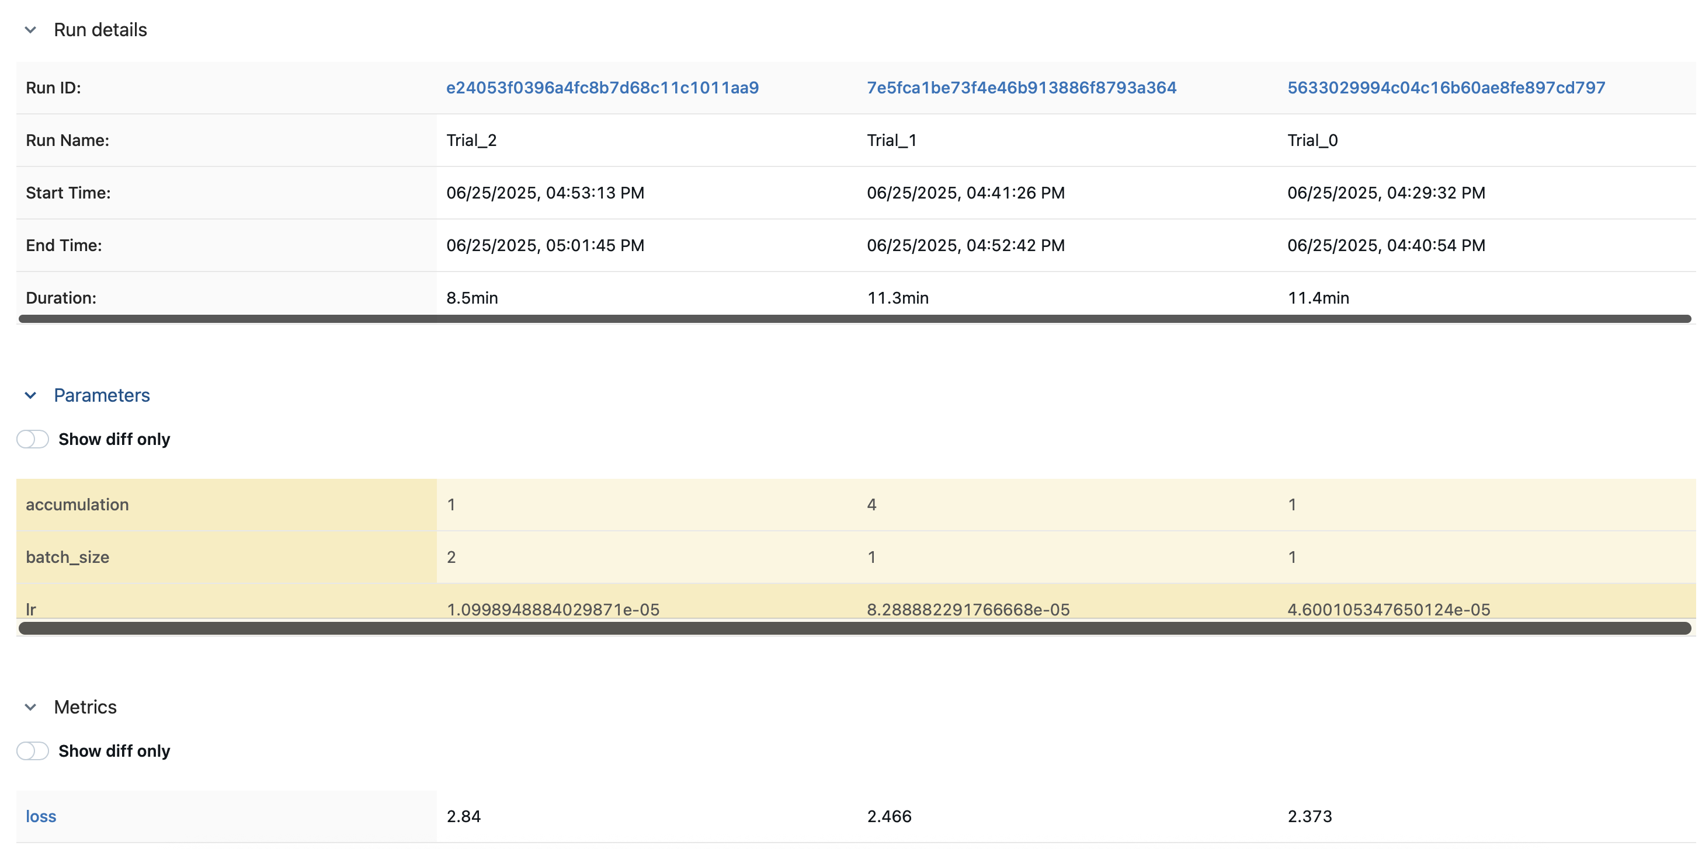
Task: Click the Parameters section heading
Action: 102,395
